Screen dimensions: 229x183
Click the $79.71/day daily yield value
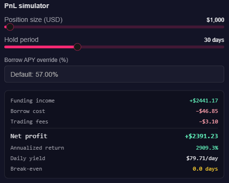coord(202,158)
